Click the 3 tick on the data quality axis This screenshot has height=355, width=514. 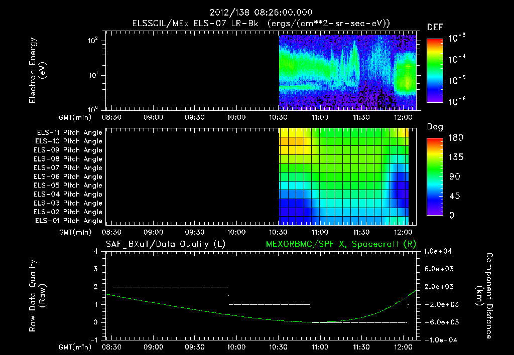pos(96,269)
